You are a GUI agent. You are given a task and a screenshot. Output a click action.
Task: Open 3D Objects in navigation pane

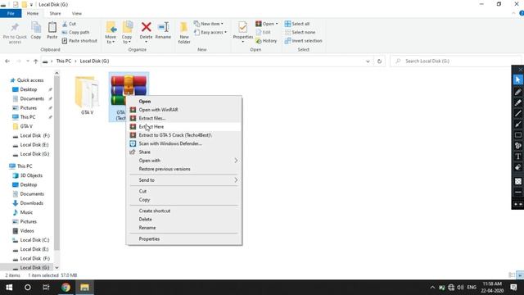point(31,175)
